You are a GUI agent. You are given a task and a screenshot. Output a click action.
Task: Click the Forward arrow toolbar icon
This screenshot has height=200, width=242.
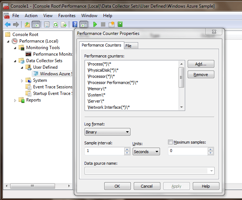tap(16, 24)
